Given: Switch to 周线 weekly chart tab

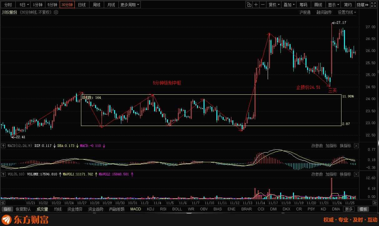Looking at the screenshot, I should click(x=97, y=5).
